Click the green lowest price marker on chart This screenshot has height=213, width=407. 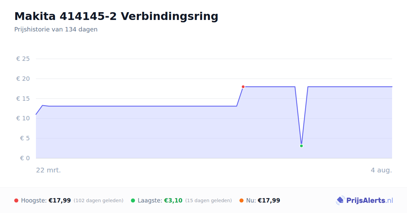(301, 146)
